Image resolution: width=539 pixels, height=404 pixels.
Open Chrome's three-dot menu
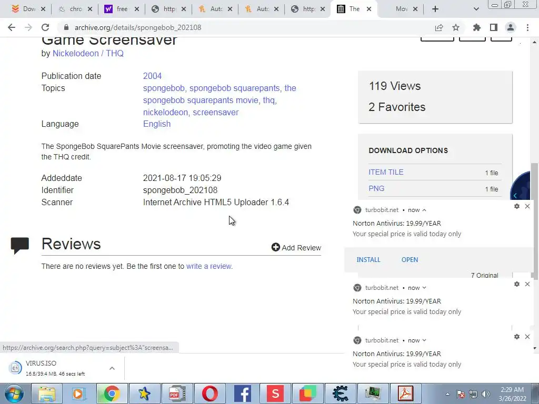pos(527,27)
